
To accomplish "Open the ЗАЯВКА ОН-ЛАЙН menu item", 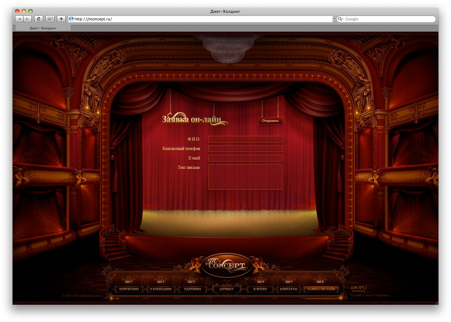I will point(321,289).
